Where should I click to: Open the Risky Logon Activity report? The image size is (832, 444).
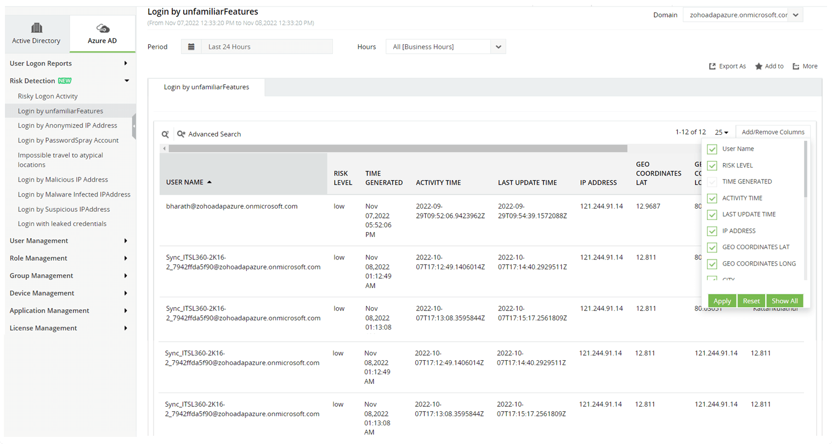click(x=48, y=96)
